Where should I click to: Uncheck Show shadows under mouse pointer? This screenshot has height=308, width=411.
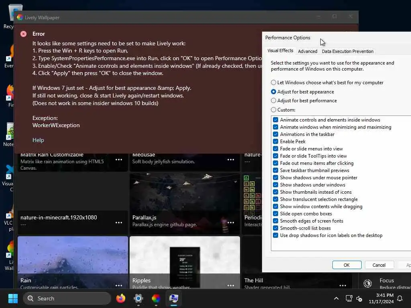tap(275, 178)
